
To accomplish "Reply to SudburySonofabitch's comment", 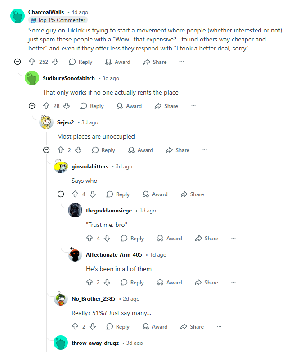I will coord(92,106).
